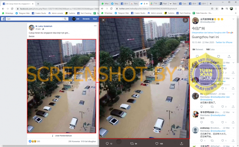Viewport: 239px width, 147px height.
Task: Go to previous photo with left arrow
Action: [103, 78]
